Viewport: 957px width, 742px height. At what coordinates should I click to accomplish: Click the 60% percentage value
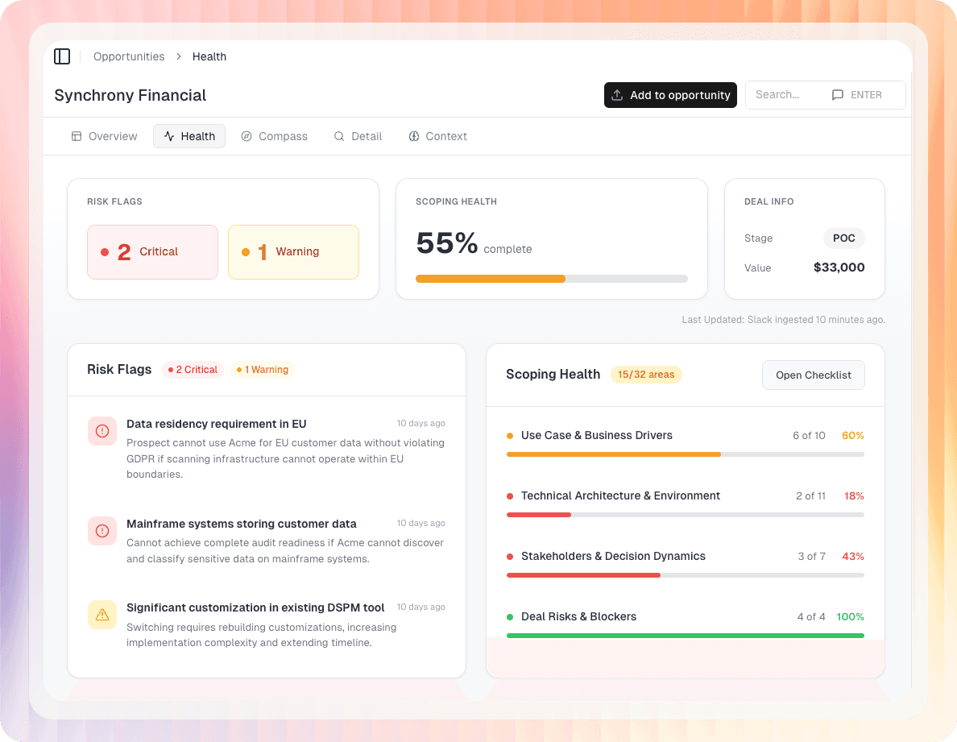(x=852, y=436)
